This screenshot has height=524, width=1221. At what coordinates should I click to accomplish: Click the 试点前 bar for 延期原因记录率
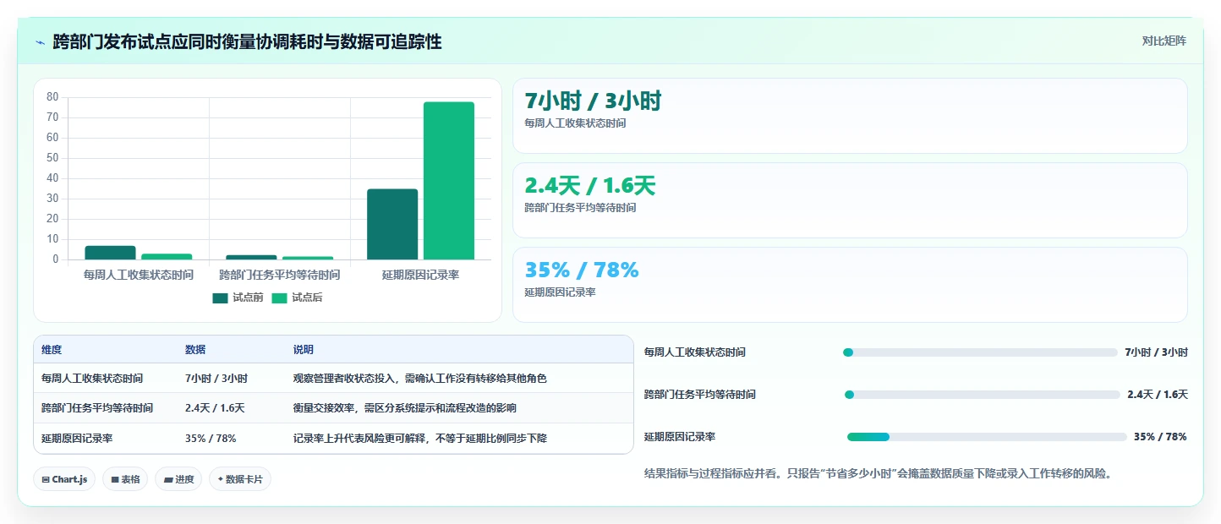(x=392, y=224)
